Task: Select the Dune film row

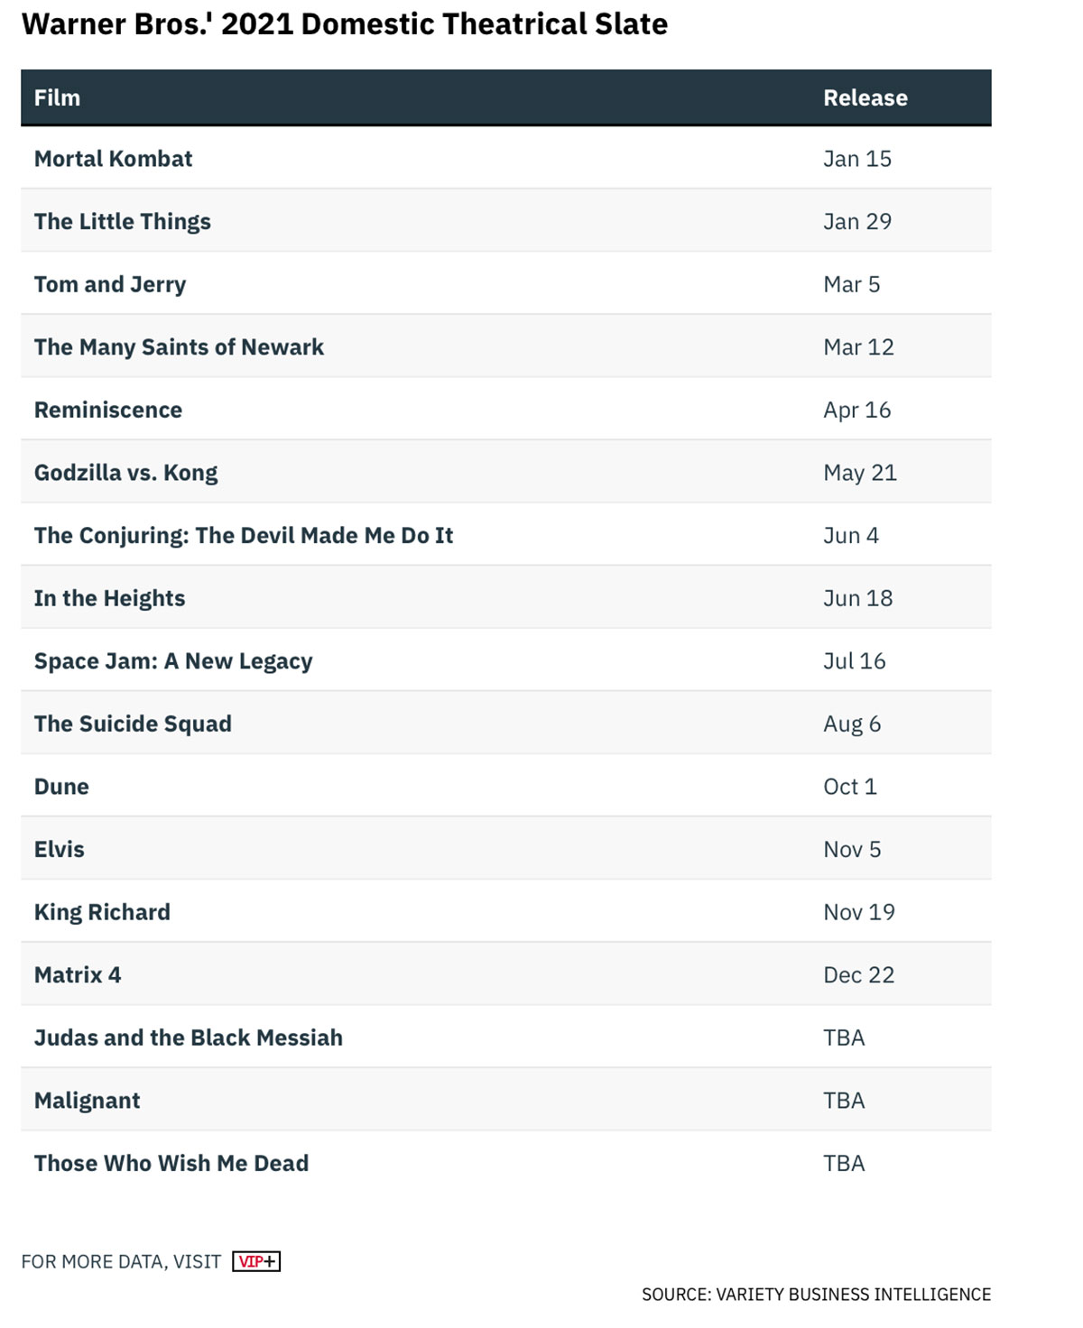Action: click(x=506, y=786)
